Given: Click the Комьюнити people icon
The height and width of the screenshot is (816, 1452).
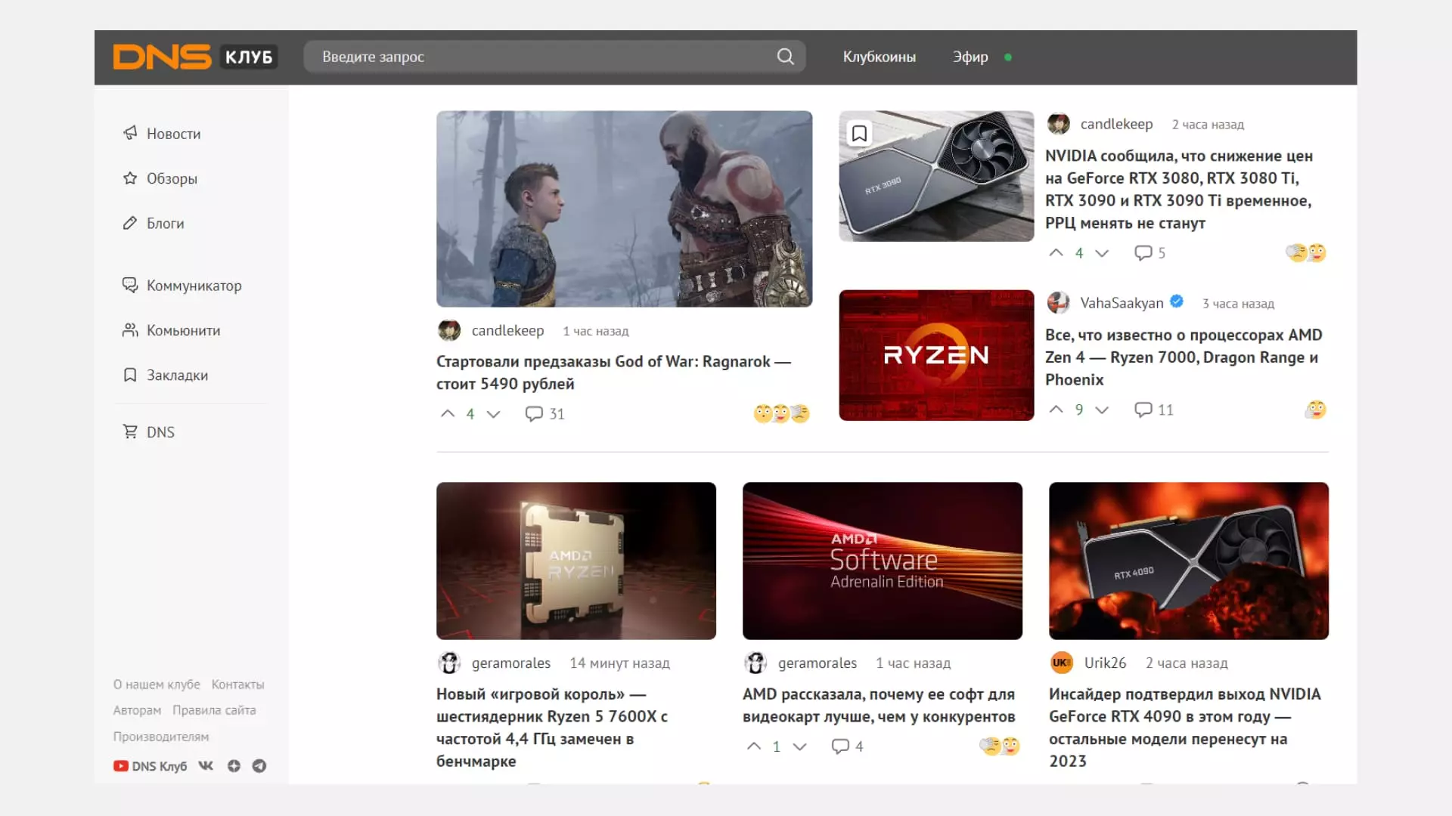Looking at the screenshot, I should pos(130,330).
